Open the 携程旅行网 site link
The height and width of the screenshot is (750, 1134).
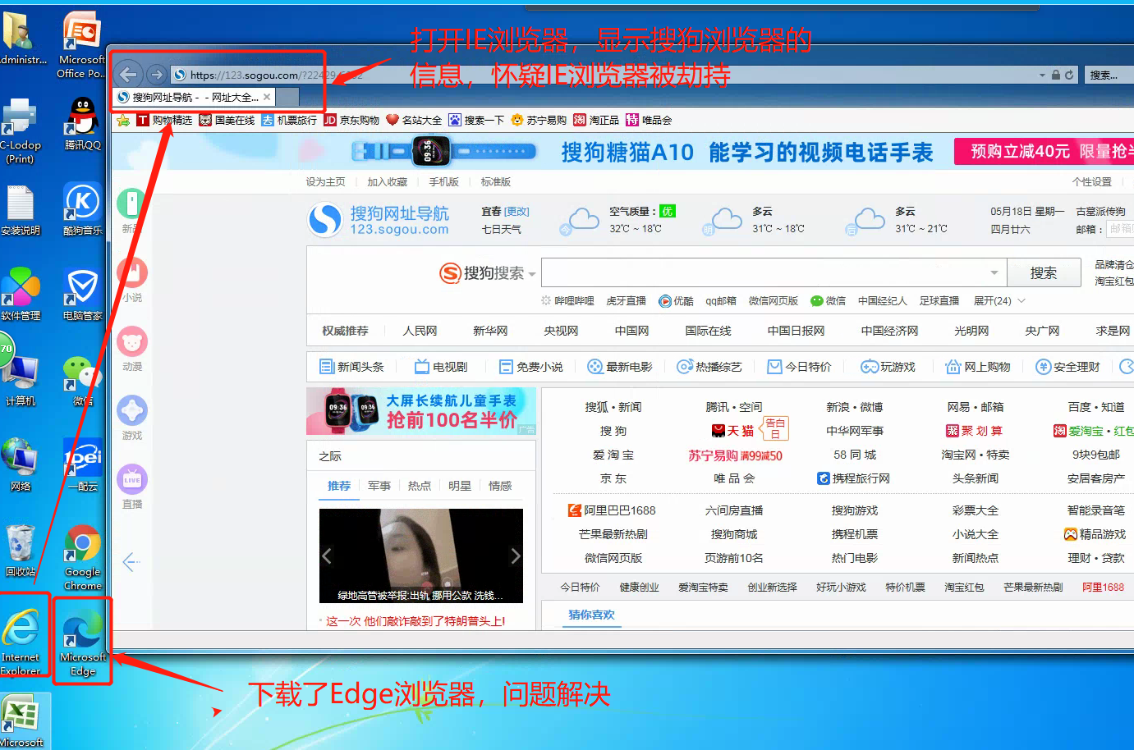(853, 478)
